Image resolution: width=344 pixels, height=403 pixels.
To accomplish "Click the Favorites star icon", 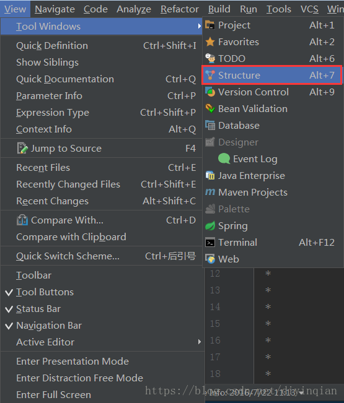I will [210, 42].
